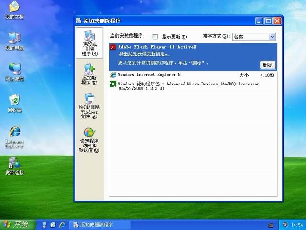Open Internet Explorer desktop shortcut
Screen dimensions: 306x230
pyautogui.click(x=15, y=137)
